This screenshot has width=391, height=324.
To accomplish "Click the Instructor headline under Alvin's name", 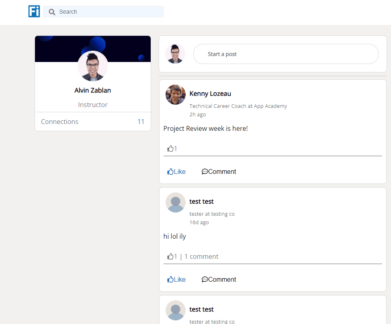I will 93,104.
